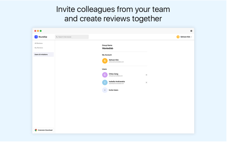Click the green maximize window button
The width and height of the screenshot is (227, 142).
[x=41, y=31]
